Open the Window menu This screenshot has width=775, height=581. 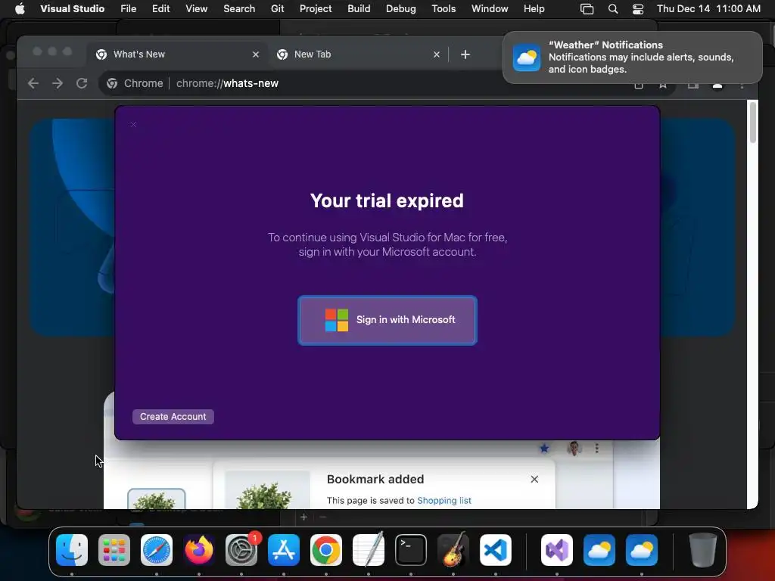click(x=490, y=8)
